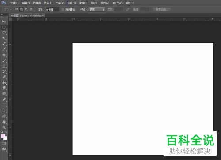Change the screen mode
Viewport: 221px width, 160px height.
tap(4, 149)
